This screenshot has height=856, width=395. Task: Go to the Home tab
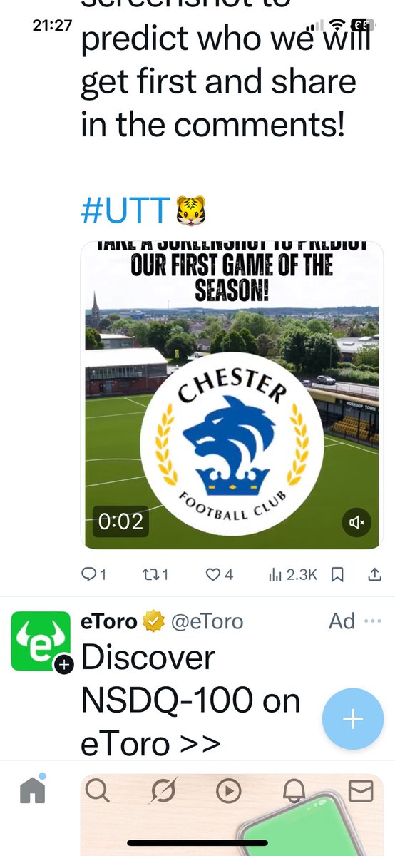pos(32,789)
